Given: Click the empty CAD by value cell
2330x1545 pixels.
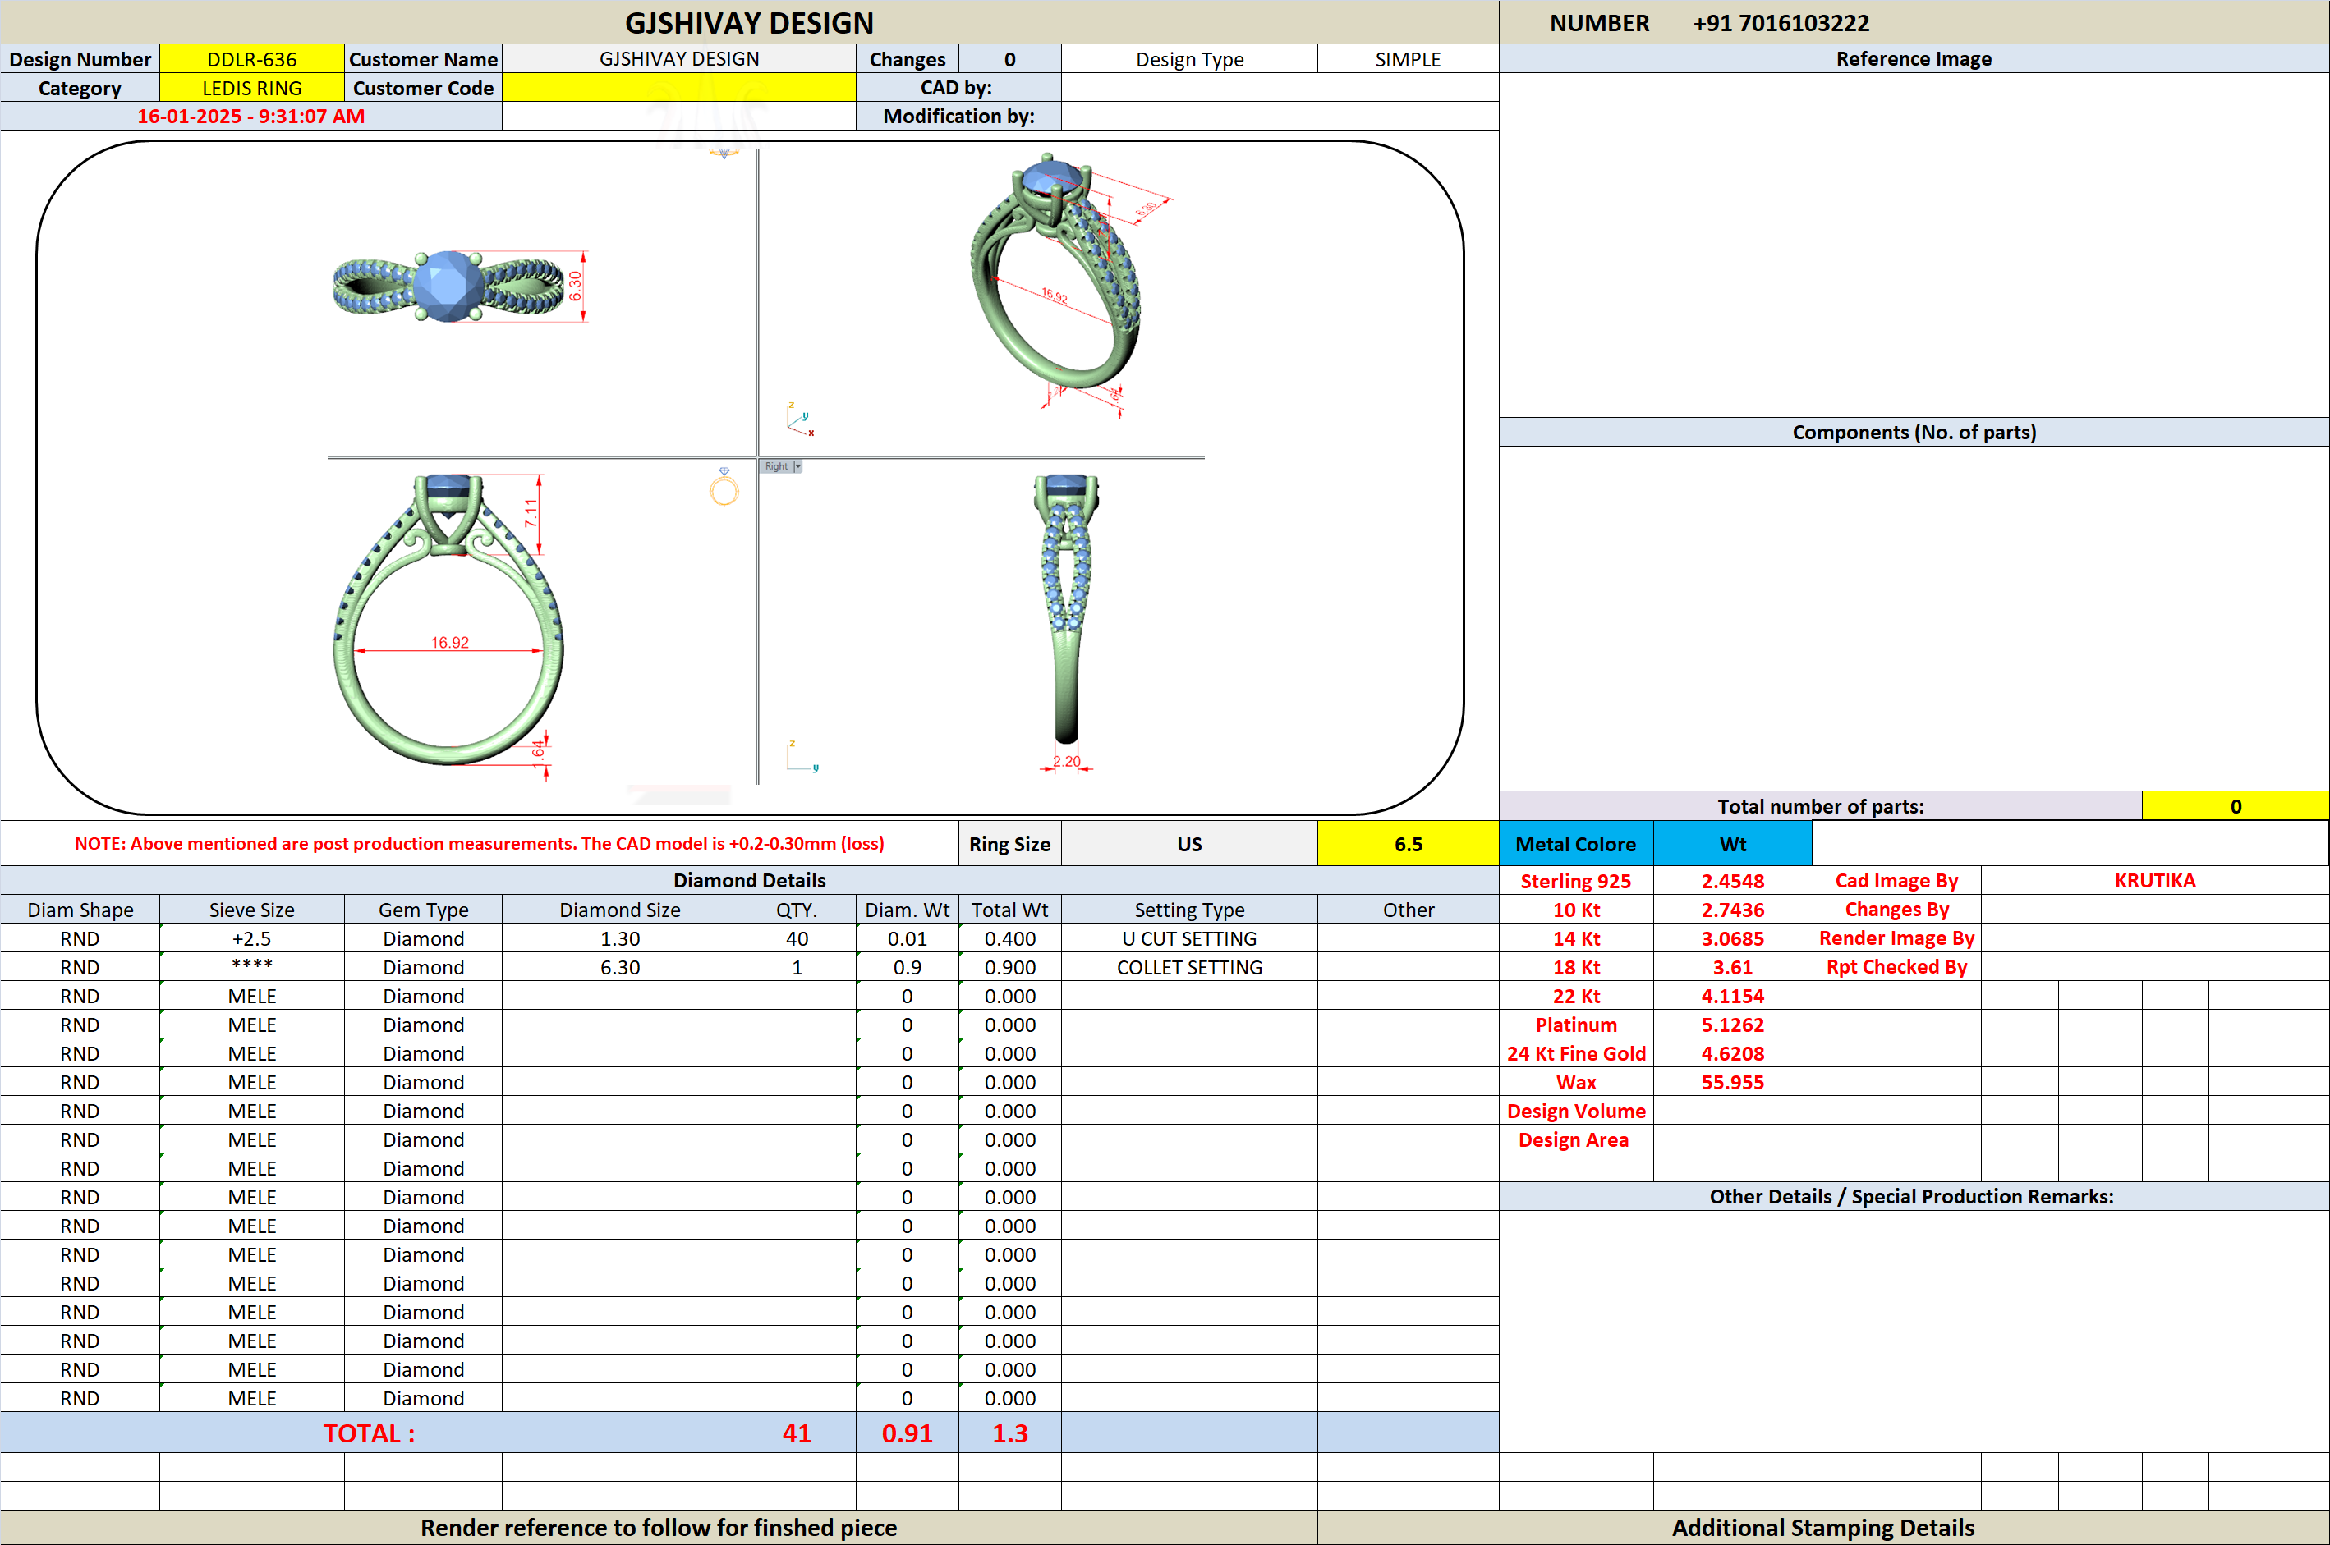Looking at the screenshot, I should coord(1280,88).
